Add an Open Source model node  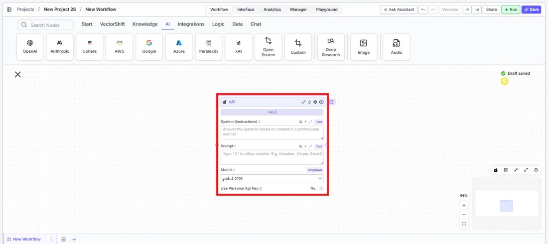tap(269, 47)
